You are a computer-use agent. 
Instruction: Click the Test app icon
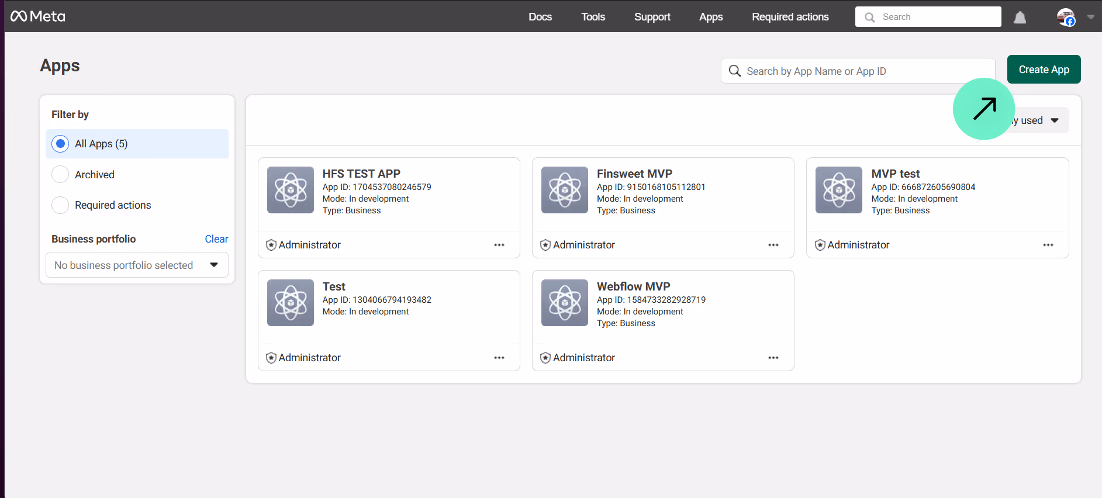coord(291,303)
